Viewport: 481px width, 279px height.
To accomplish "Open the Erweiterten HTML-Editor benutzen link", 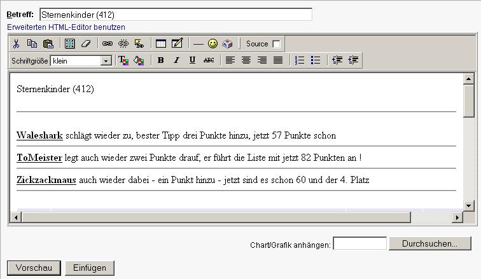I will tap(66, 27).
